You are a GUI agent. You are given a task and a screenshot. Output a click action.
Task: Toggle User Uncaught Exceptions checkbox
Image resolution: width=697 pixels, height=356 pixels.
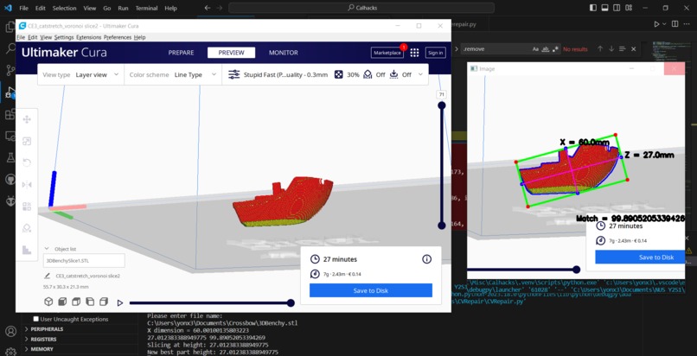pos(36,319)
